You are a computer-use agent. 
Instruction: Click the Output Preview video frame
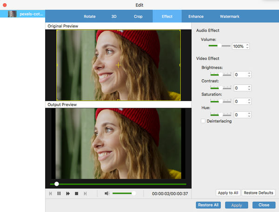118,144
